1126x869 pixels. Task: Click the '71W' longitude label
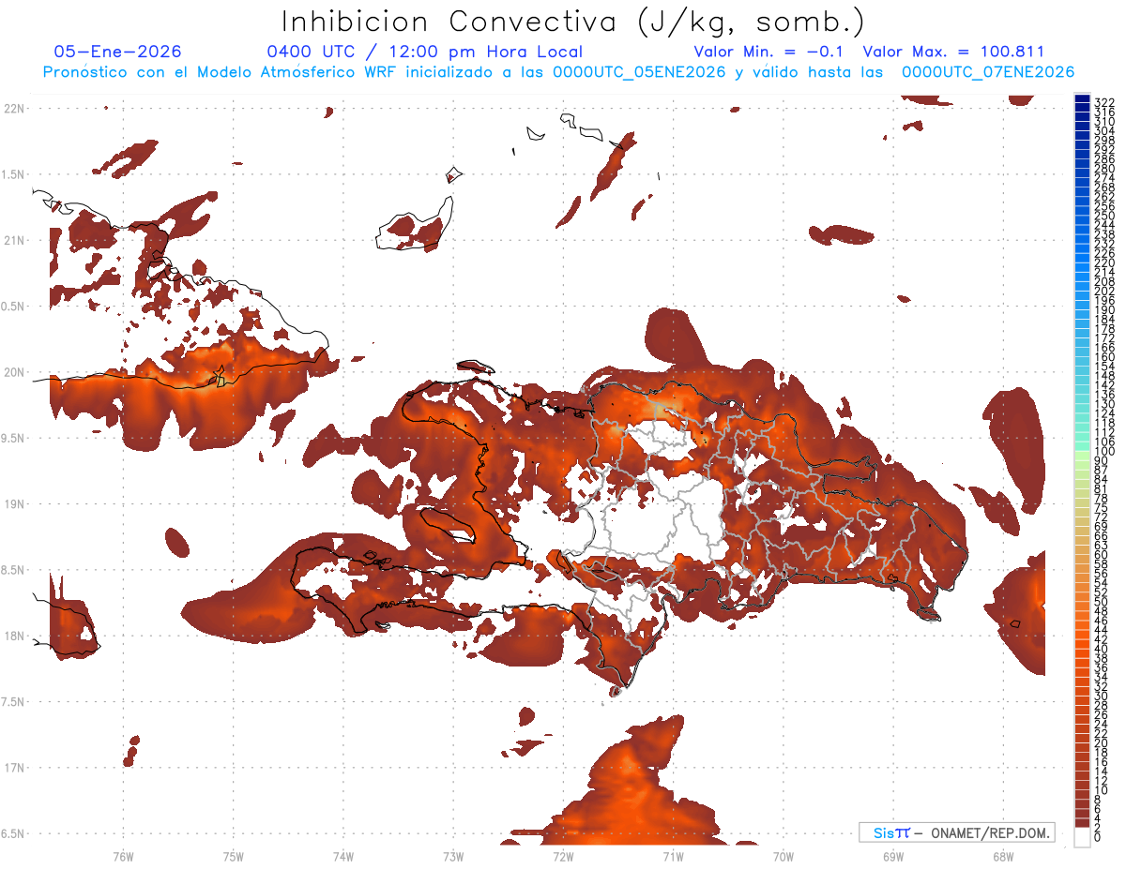(x=673, y=855)
